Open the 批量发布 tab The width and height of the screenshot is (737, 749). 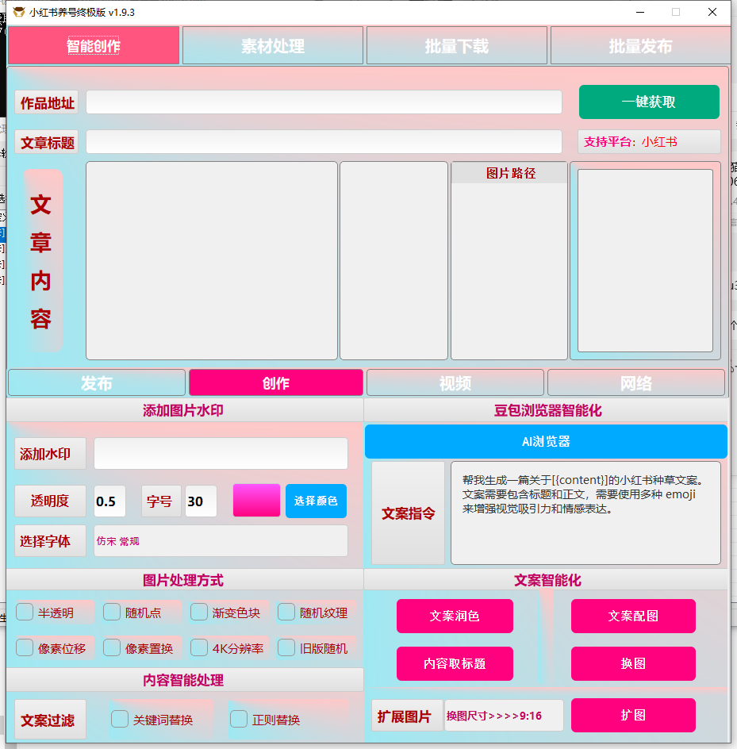point(640,46)
